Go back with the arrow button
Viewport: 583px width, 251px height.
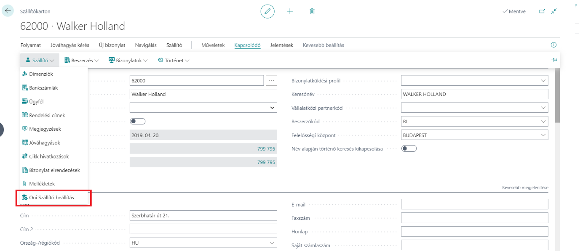pos(8,11)
